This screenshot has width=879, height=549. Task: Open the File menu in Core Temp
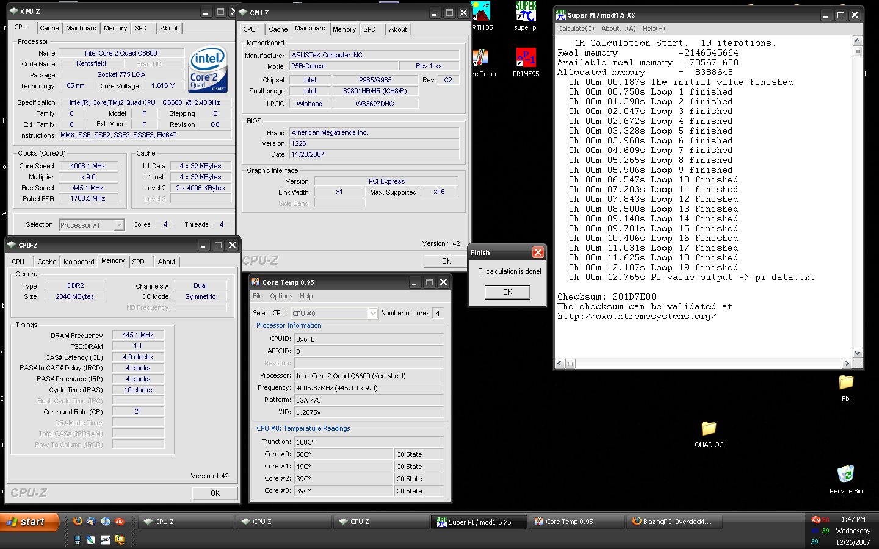pos(258,296)
